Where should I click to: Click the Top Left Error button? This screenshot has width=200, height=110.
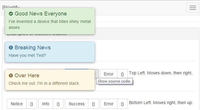pos(109,74)
